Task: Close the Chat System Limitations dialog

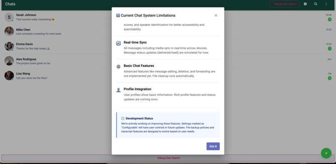Action: (x=216, y=15)
